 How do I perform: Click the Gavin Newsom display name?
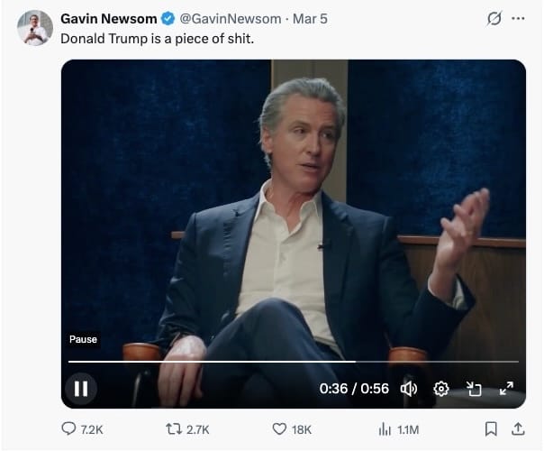(x=108, y=19)
